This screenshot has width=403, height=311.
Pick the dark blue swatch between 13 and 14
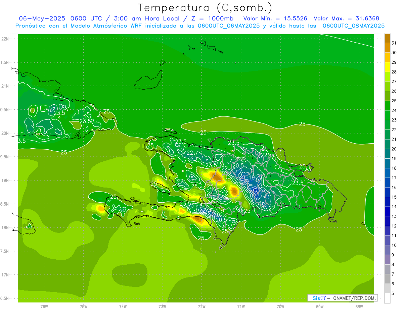pos(387,211)
